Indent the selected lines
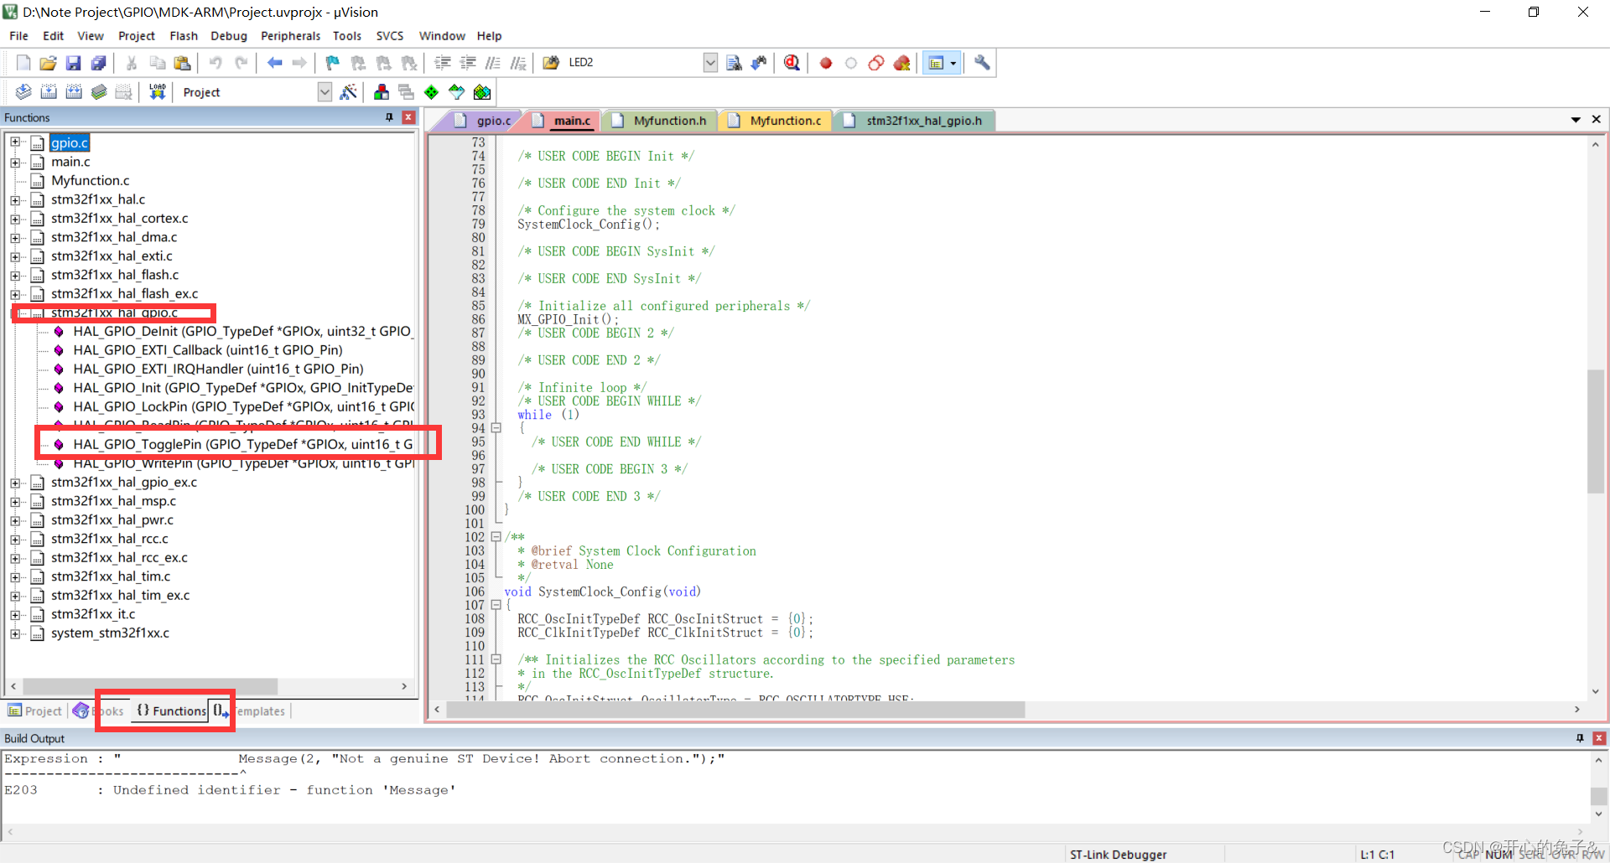This screenshot has height=863, width=1610. [x=443, y=63]
